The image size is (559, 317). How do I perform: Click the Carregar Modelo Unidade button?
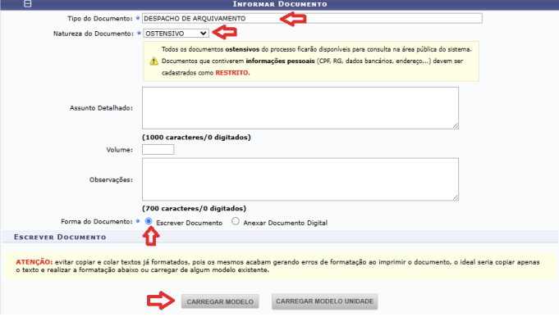click(x=324, y=301)
